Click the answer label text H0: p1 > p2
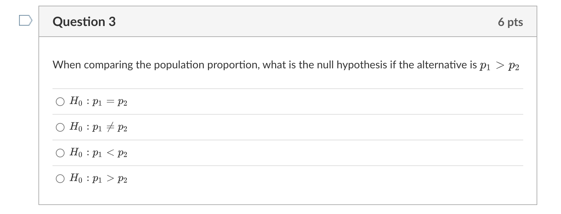The height and width of the screenshot is (214, 561). click(x=98, y=178)
